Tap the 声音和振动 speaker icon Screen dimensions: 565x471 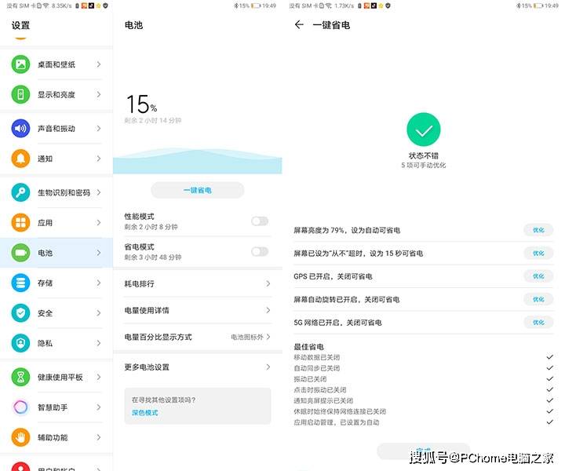point(20,129)
